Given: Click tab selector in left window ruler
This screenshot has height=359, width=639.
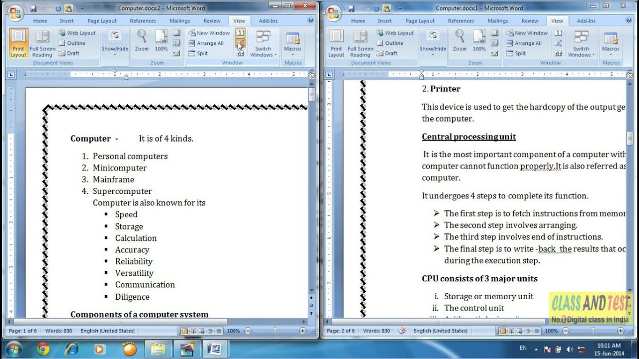Looking at the screenshot, I should coord(11,75).
